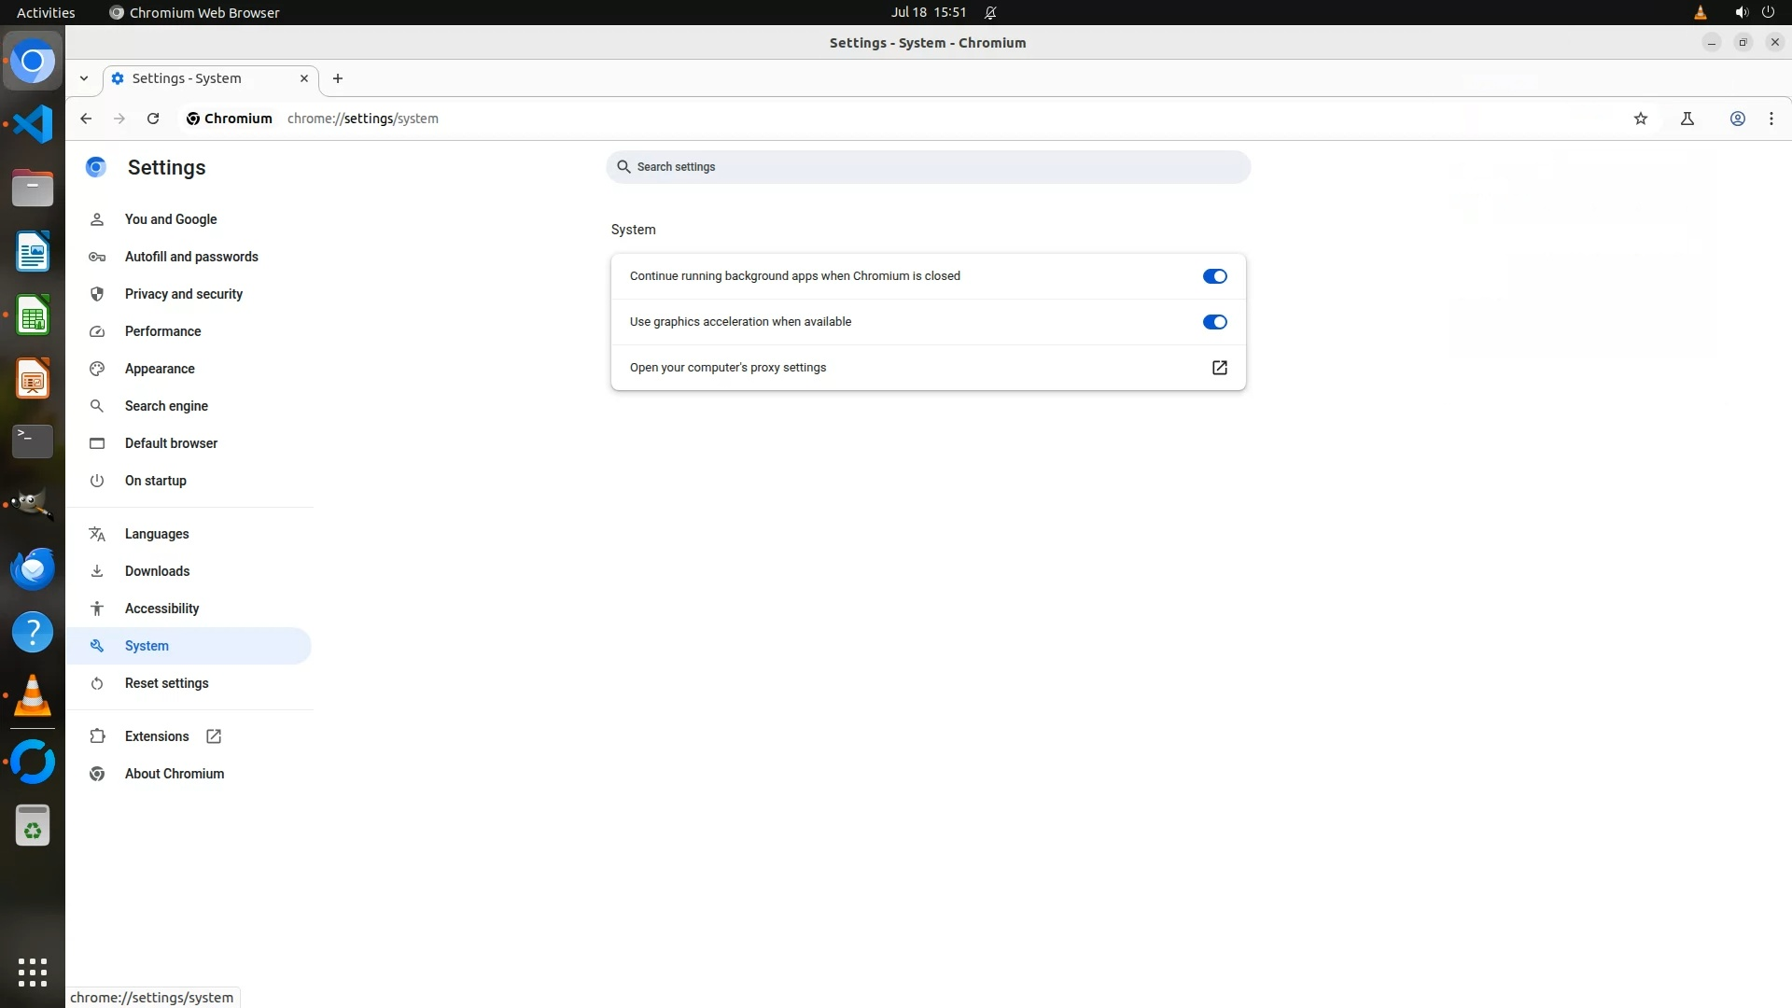1792x1008 pixels.
Task: Turn off graphics acceleration toggle
Action: [x=1214, y=322]
